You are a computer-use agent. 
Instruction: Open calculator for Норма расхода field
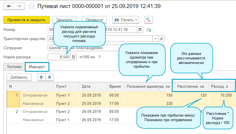pos(73,57)
